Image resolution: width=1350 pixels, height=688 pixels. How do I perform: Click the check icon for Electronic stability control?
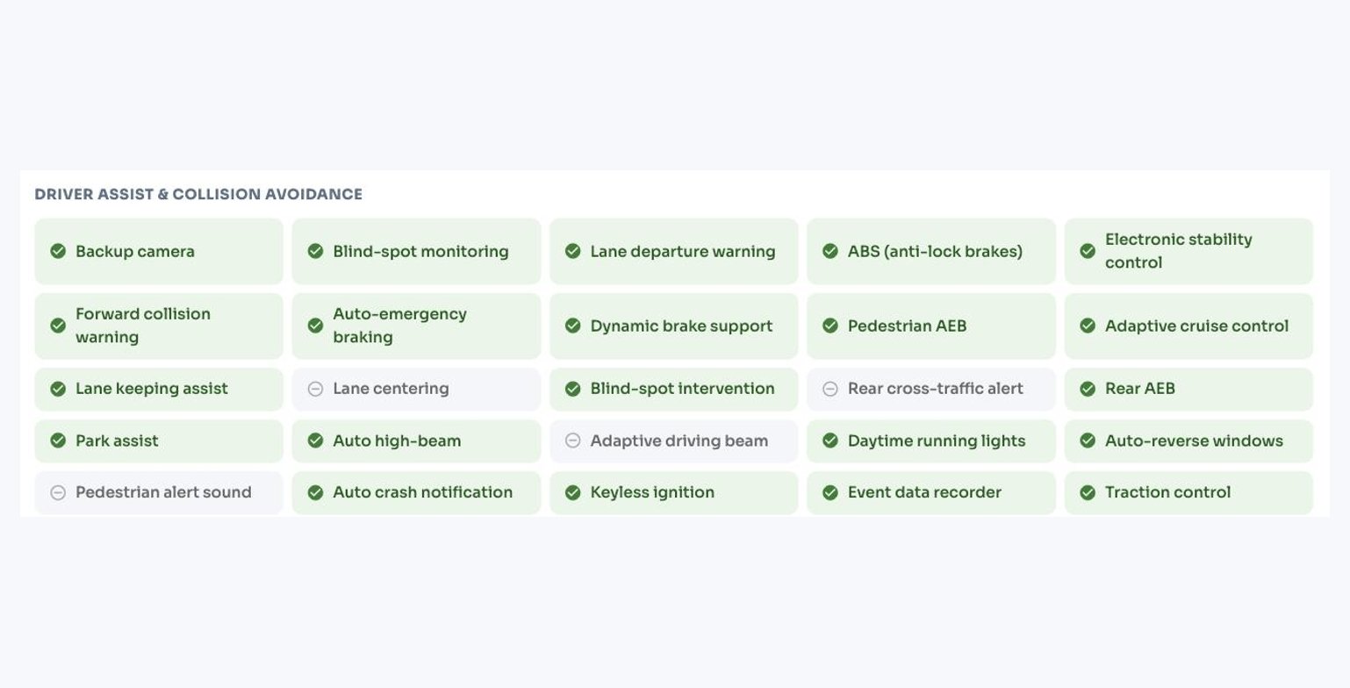(1088, 251)
